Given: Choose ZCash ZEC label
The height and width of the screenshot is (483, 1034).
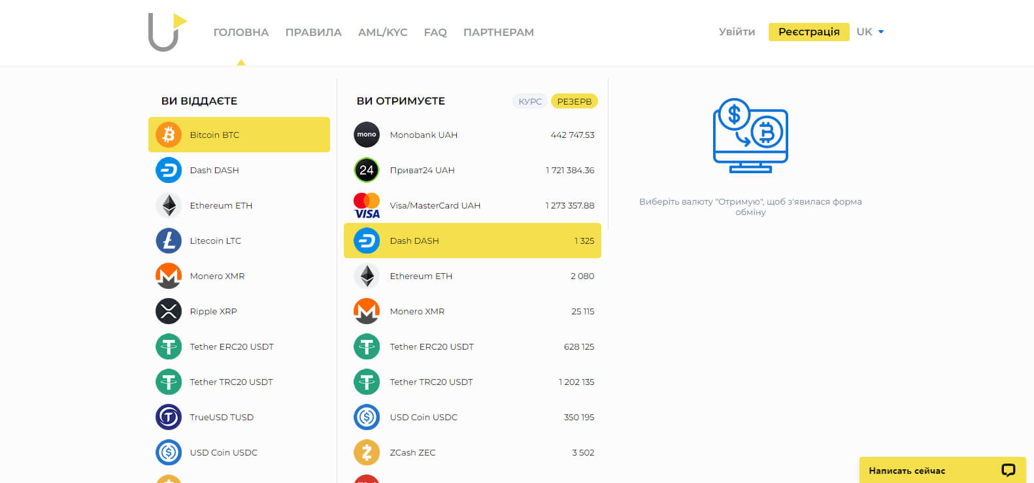Looking at the screenshot, I should pos(412,452).
